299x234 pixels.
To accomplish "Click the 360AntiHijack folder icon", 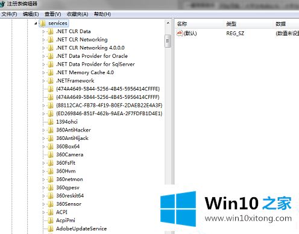I will click(51, 138).
